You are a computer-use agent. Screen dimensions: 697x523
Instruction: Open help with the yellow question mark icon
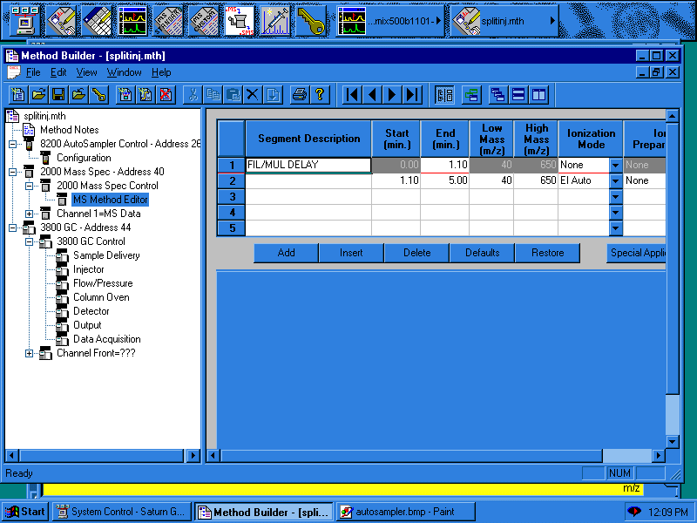coord(320,95)
